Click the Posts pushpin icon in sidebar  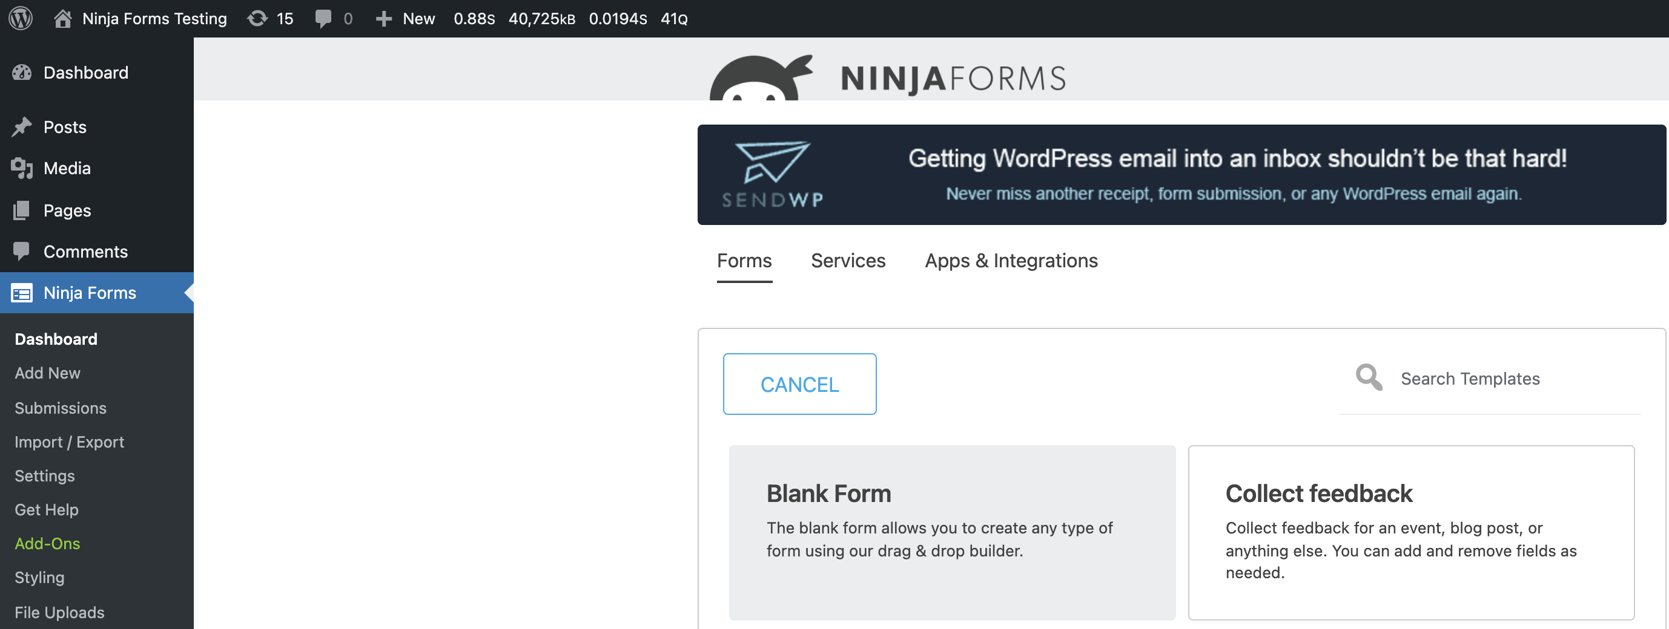21,127
